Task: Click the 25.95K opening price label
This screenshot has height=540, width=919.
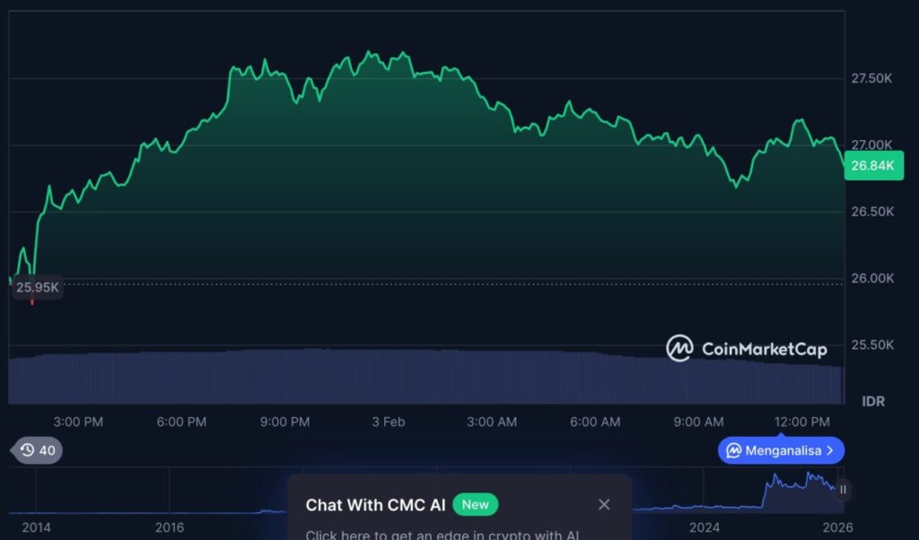Action: point(38,287)
